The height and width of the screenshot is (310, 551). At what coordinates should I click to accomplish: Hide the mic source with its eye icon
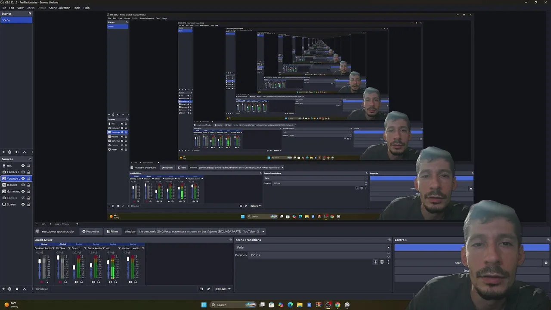(x=23, y=166)
